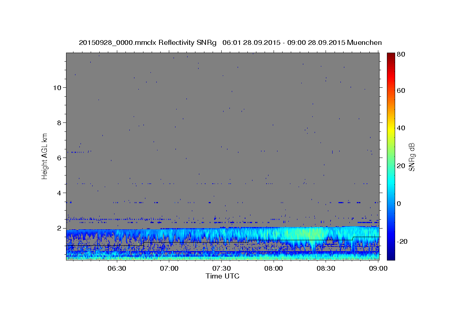469x312 pixels.
Task: Click the 07:30 time tick label
Action: click(221, 268)
